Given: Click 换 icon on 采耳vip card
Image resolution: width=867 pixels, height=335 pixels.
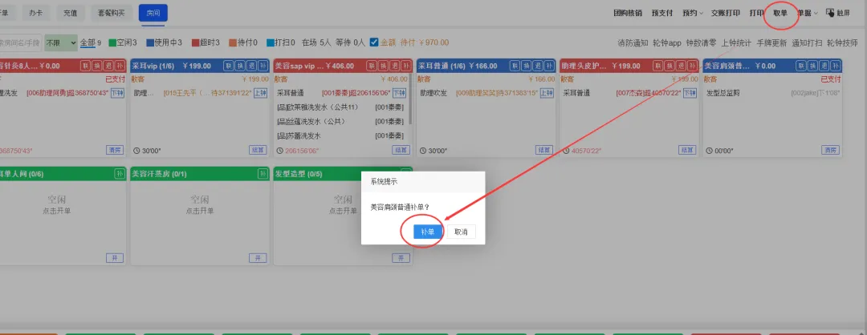Looking at the screenshot, I should [x=240, y=66].
